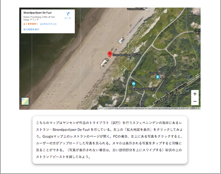The width and height of the screenshot is (221, 174).
Task: Zoom out with the minus button
Action: tap(195, 101)
